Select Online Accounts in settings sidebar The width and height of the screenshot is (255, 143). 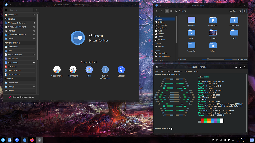[20, 70]
